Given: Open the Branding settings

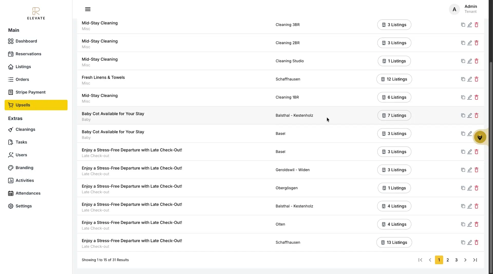Looking at the screenshot, I should click(x=24, y=168).
